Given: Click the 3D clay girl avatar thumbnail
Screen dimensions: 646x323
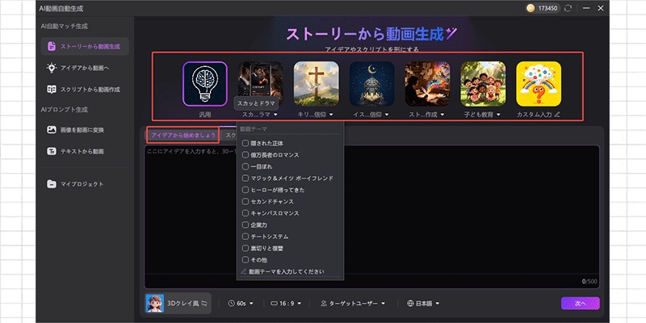Looking at the screenshot, I should pos(155,304).
